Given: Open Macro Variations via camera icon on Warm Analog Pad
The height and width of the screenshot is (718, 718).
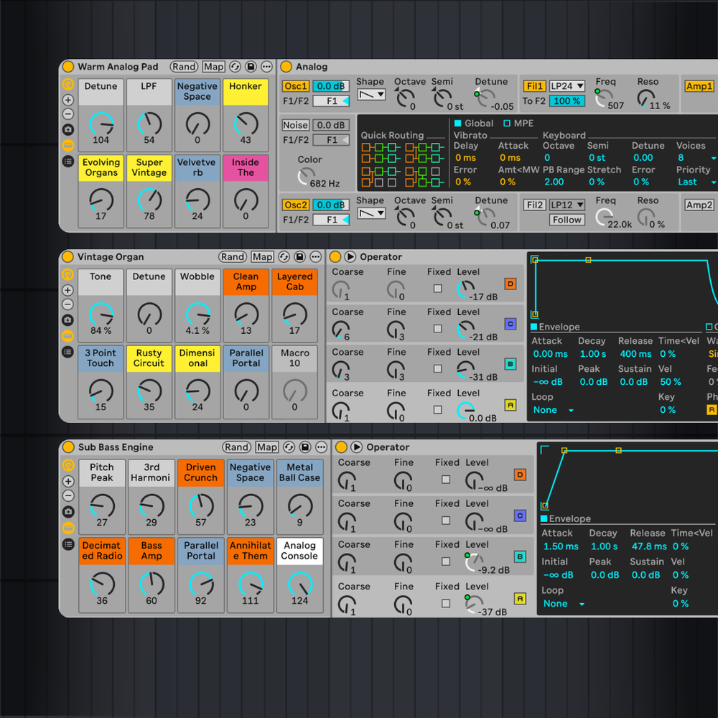Looking at the screenshot, I should 67,128.
